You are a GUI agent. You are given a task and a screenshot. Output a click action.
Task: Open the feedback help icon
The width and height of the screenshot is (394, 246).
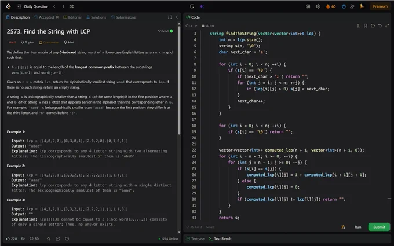(67, 238)
